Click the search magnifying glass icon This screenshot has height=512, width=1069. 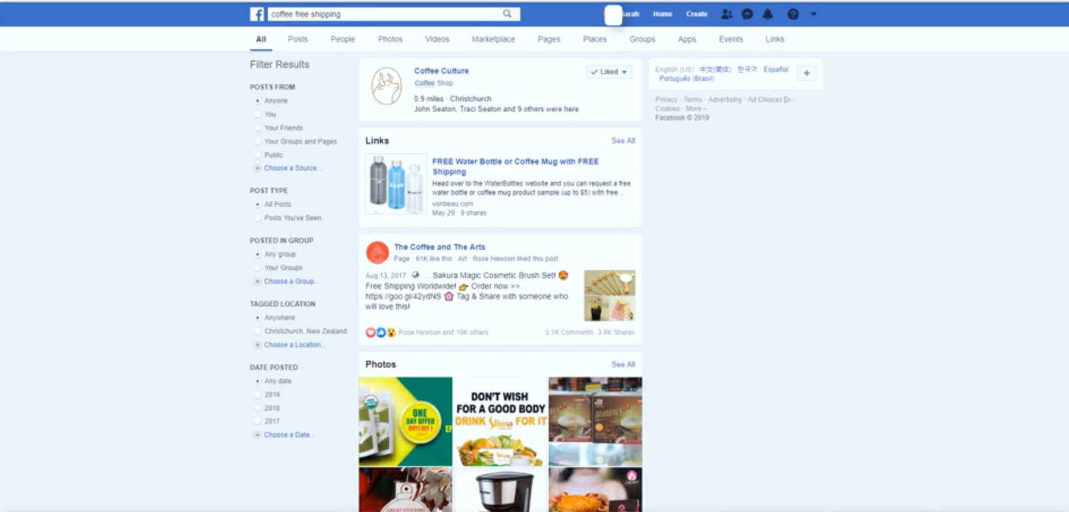coord(507,14)
